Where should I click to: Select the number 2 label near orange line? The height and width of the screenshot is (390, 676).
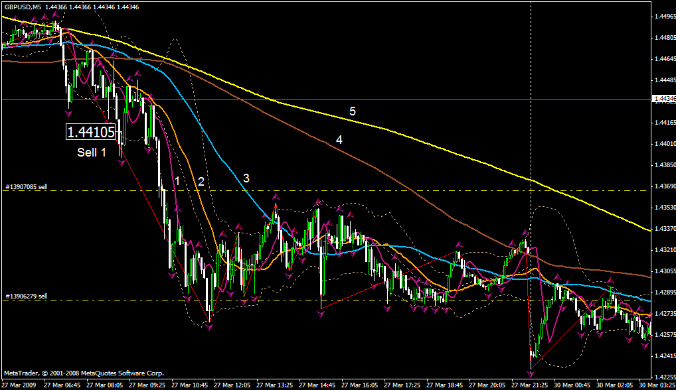click(x=201, y=180)
